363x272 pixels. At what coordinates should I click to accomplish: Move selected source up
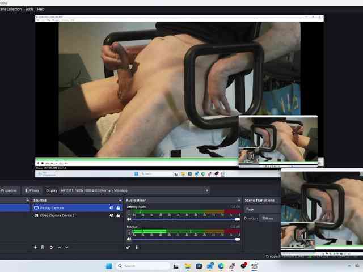(60, 247)
